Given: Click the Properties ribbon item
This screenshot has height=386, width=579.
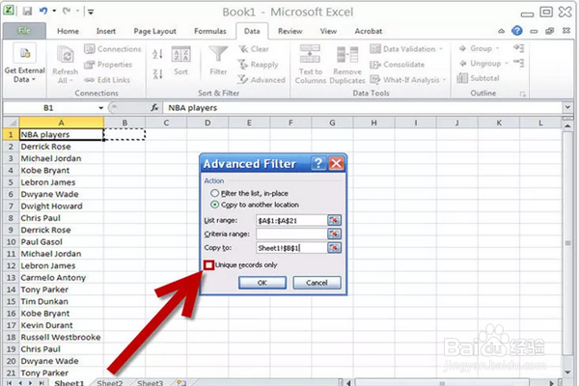Looking at the screenshot, I should [x=108, y=65].
